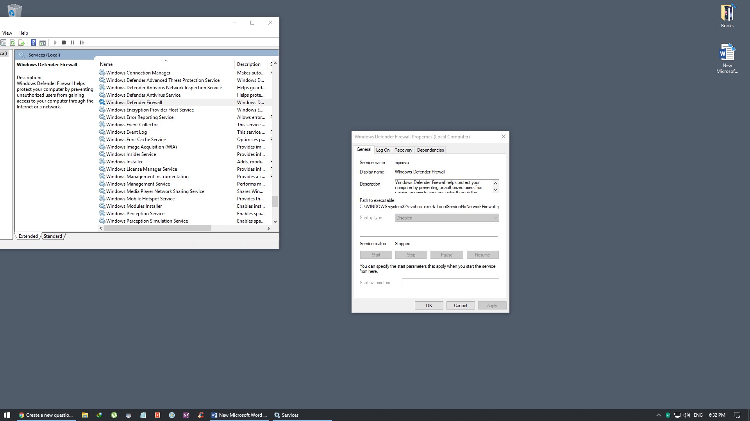Click the Services taskbar button
The height and width of the screenshot is (421, 750).
click(302, 415)
